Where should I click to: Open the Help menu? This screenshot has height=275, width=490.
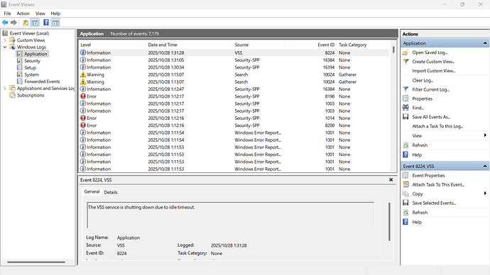coord(55,13)
